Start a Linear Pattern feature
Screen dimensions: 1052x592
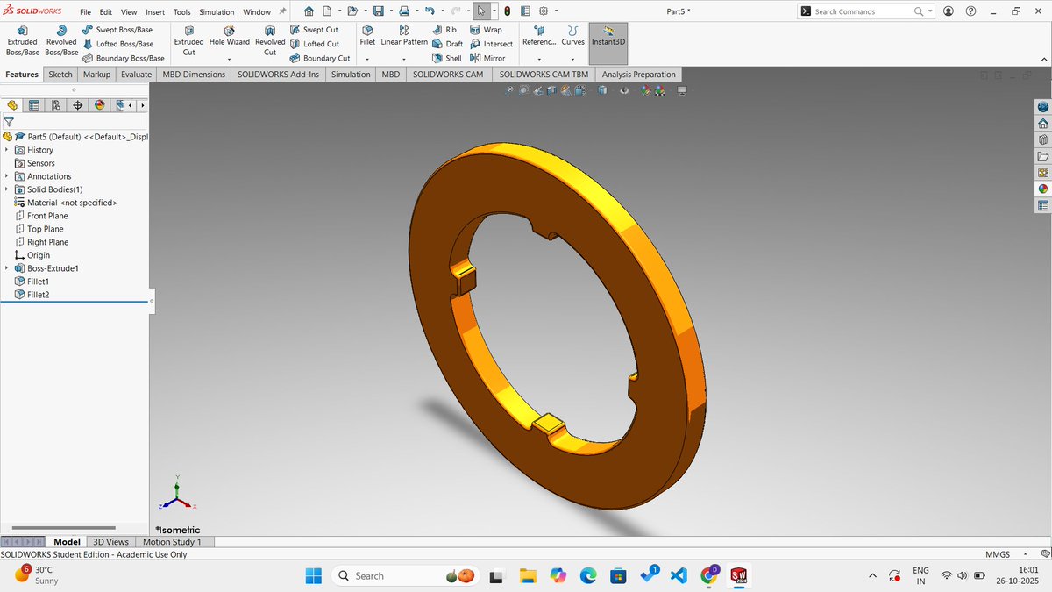pyautogui.click(x=404, y=36)
